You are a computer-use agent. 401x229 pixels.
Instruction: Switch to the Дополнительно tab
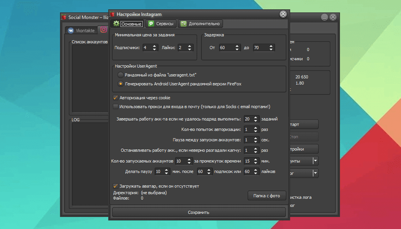point(200,24)
